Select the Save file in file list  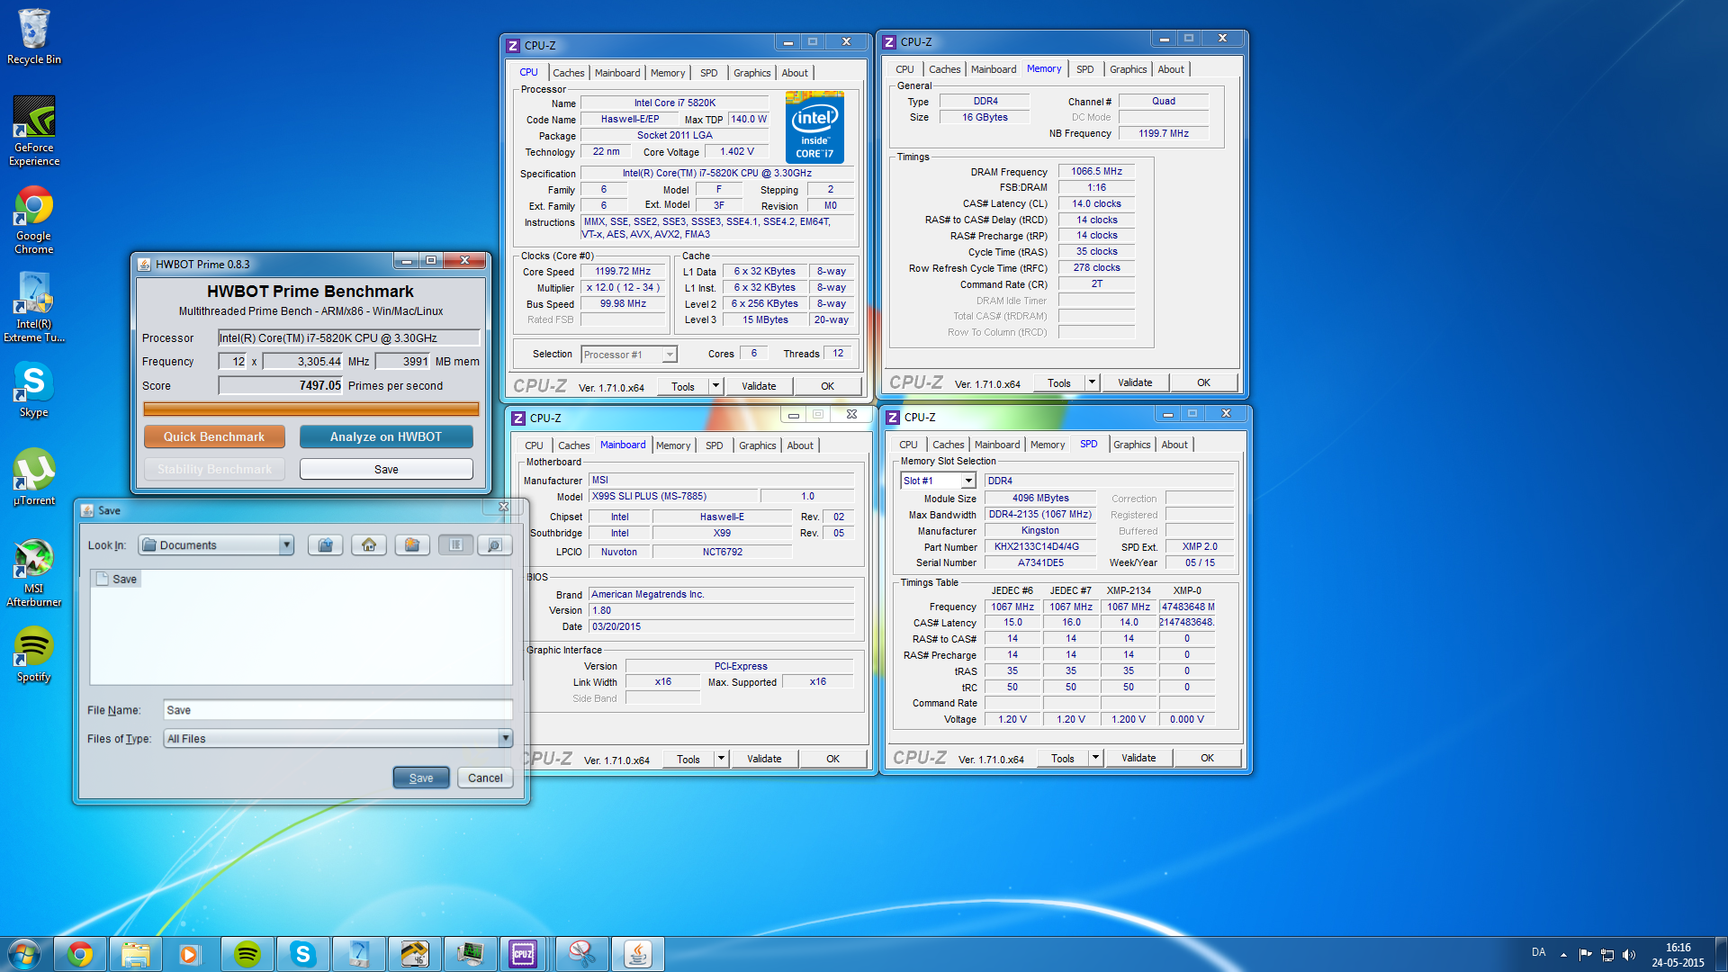pyautogui.click(x=117, y=579)
